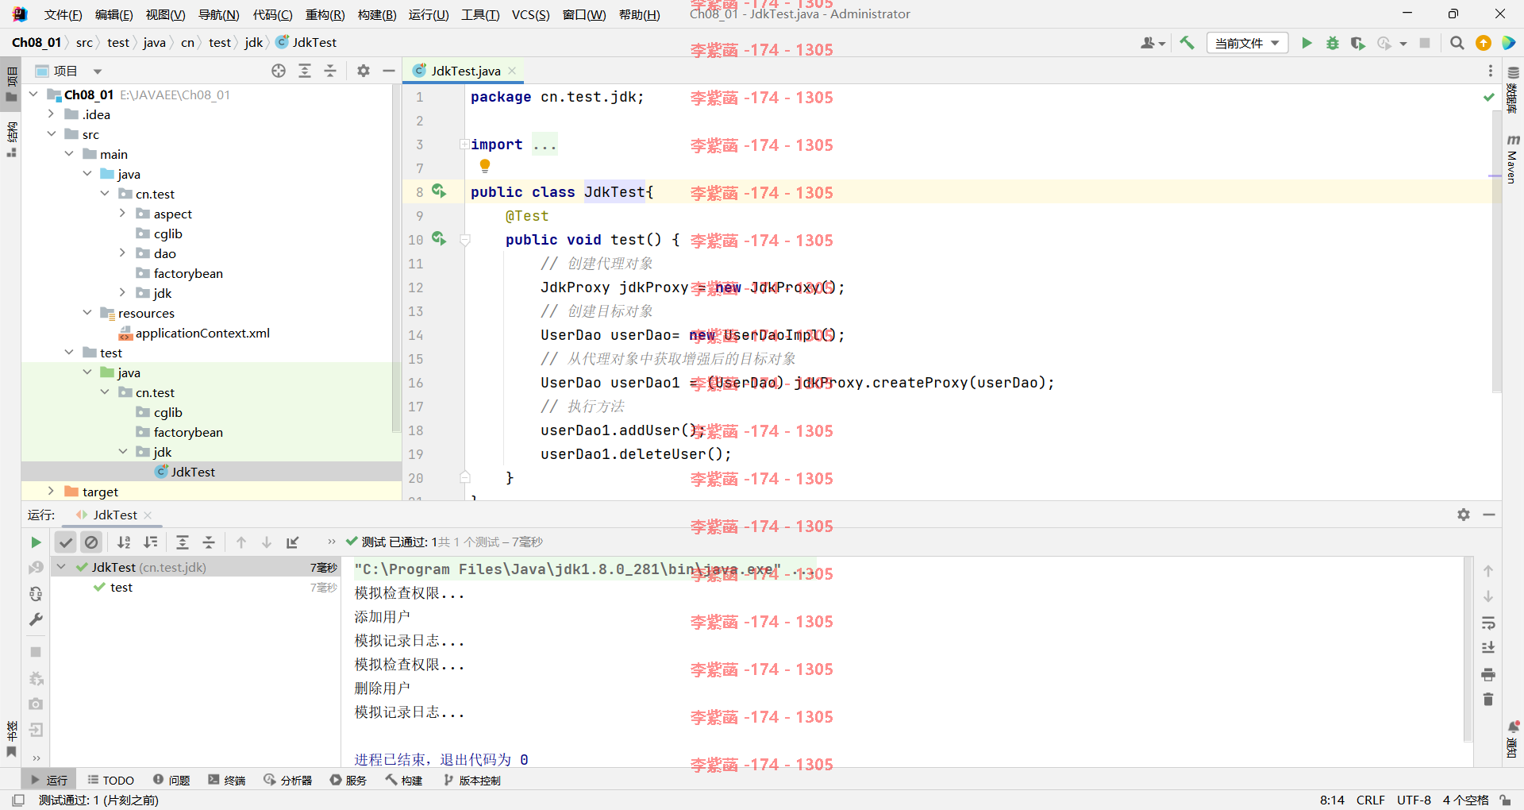The width and height of the screenshot is (1524, 810).
Task: Click run gutter icon on line 8
Action: [439, 191]
